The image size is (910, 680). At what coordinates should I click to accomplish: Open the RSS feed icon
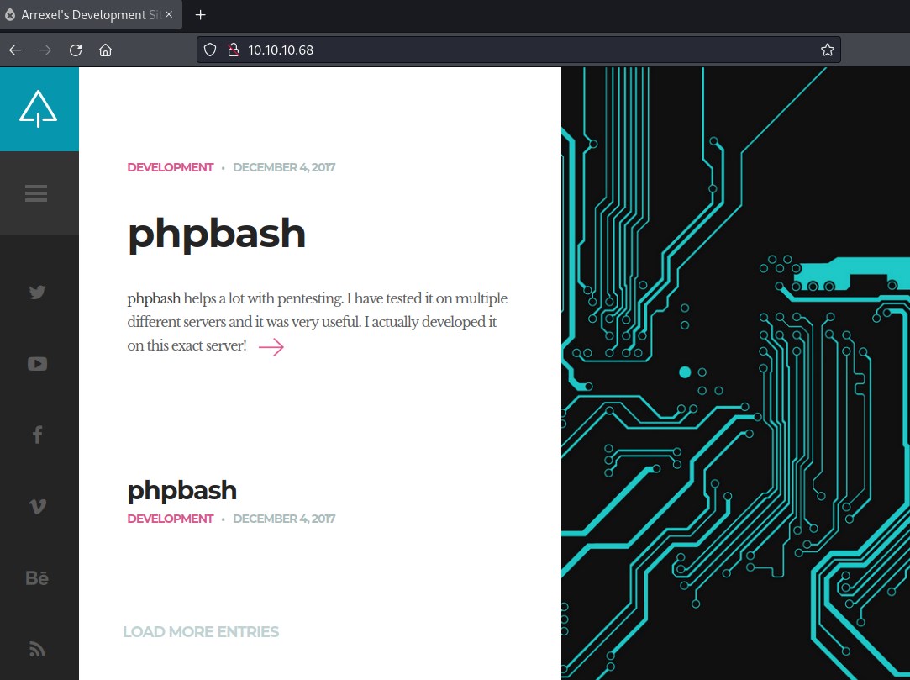(37, 649)
